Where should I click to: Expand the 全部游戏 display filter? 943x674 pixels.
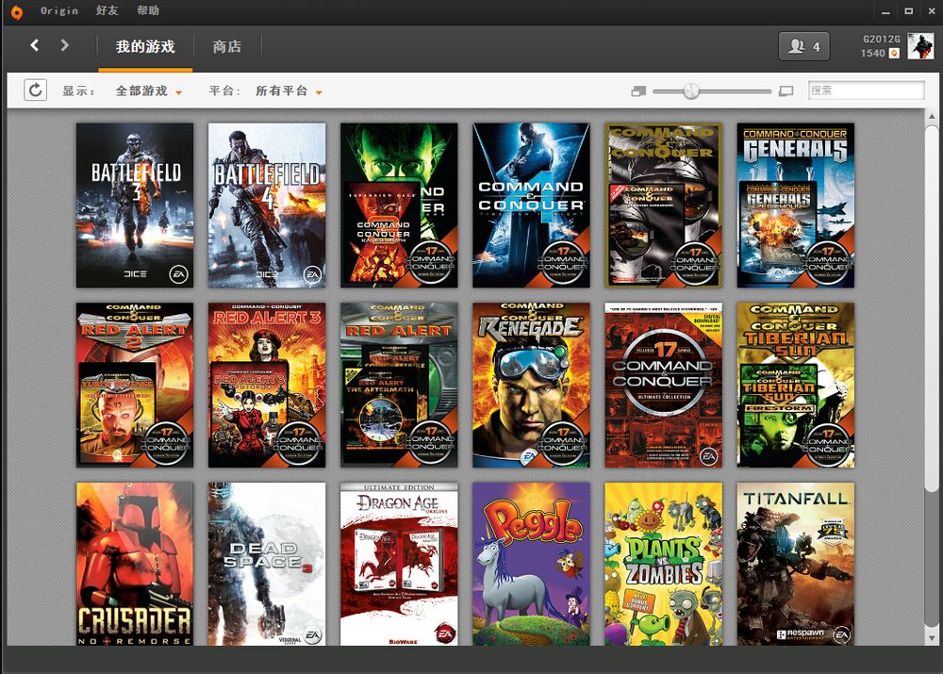point(148,90)
